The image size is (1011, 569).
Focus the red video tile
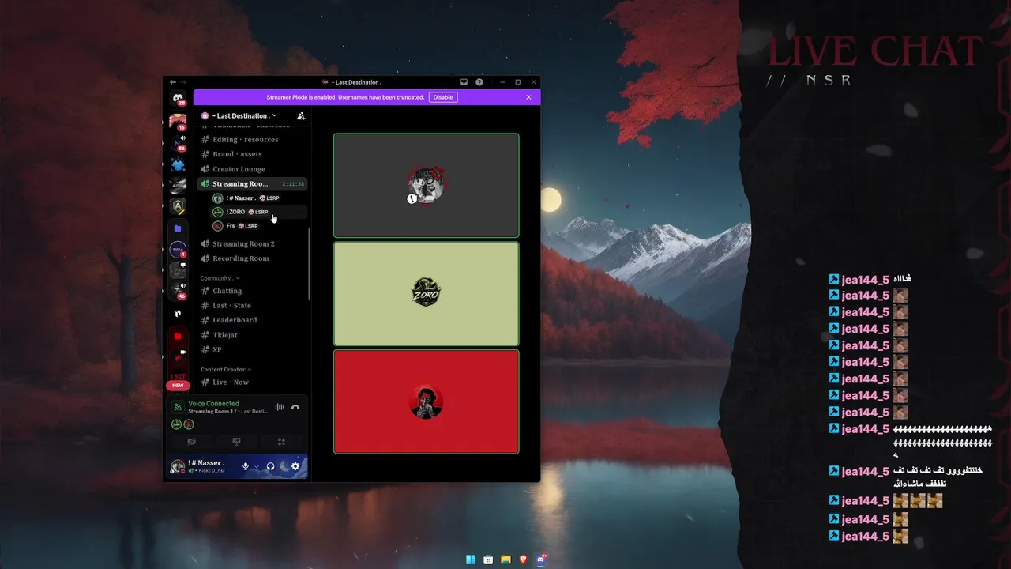(426, 401)
